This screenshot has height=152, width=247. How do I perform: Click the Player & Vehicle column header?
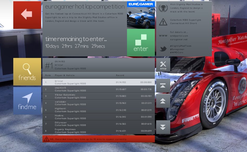pos(65,75)
